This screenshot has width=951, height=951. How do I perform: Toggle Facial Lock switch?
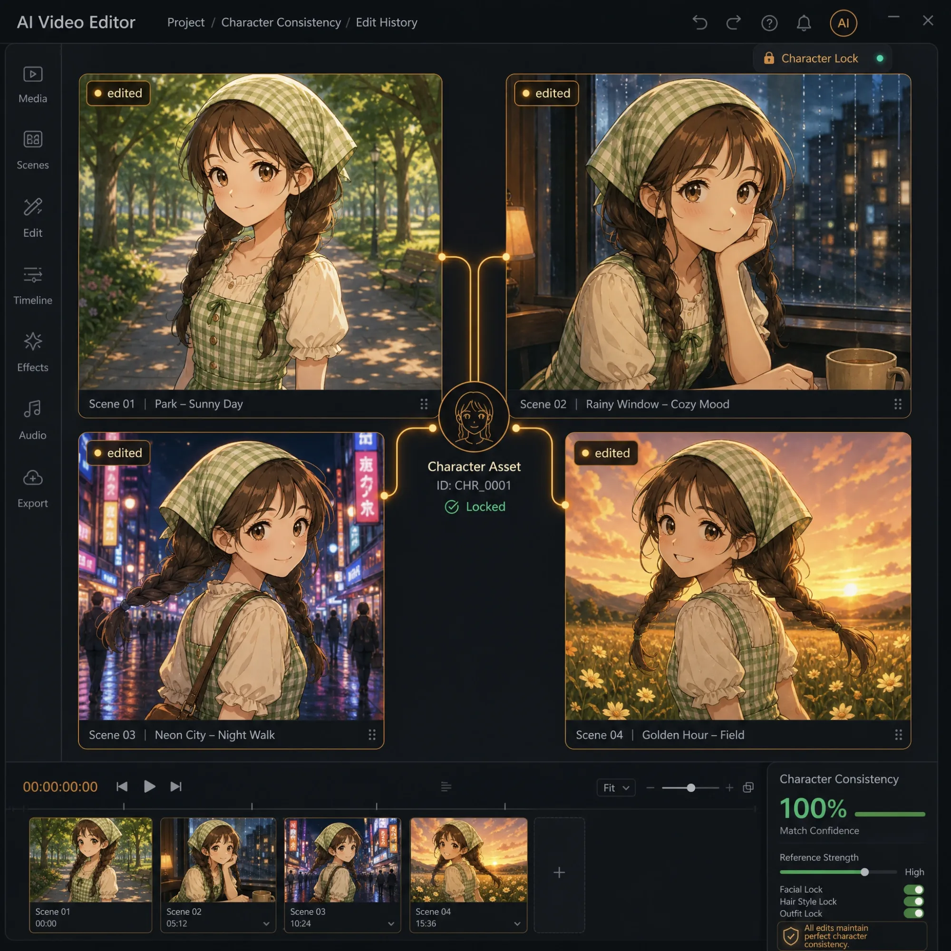click(913, 890)
